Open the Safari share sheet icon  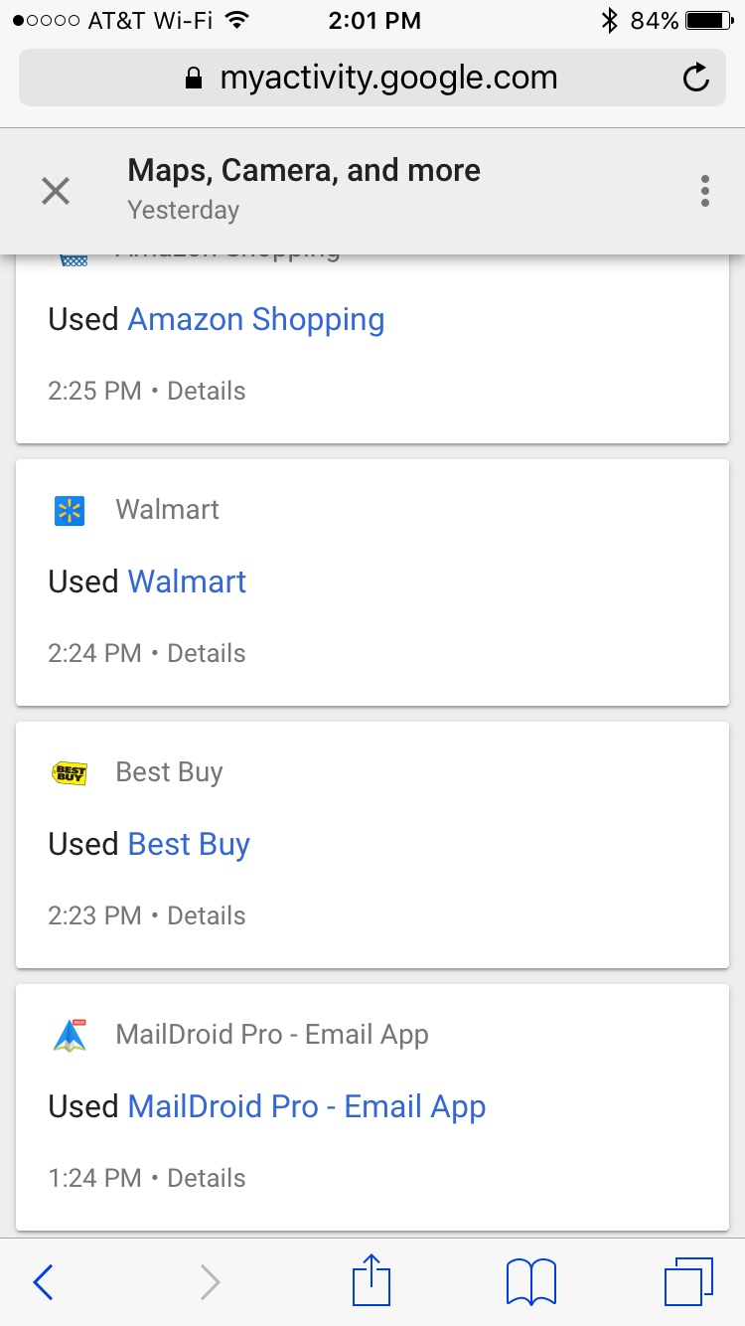tap(372, 1280)
